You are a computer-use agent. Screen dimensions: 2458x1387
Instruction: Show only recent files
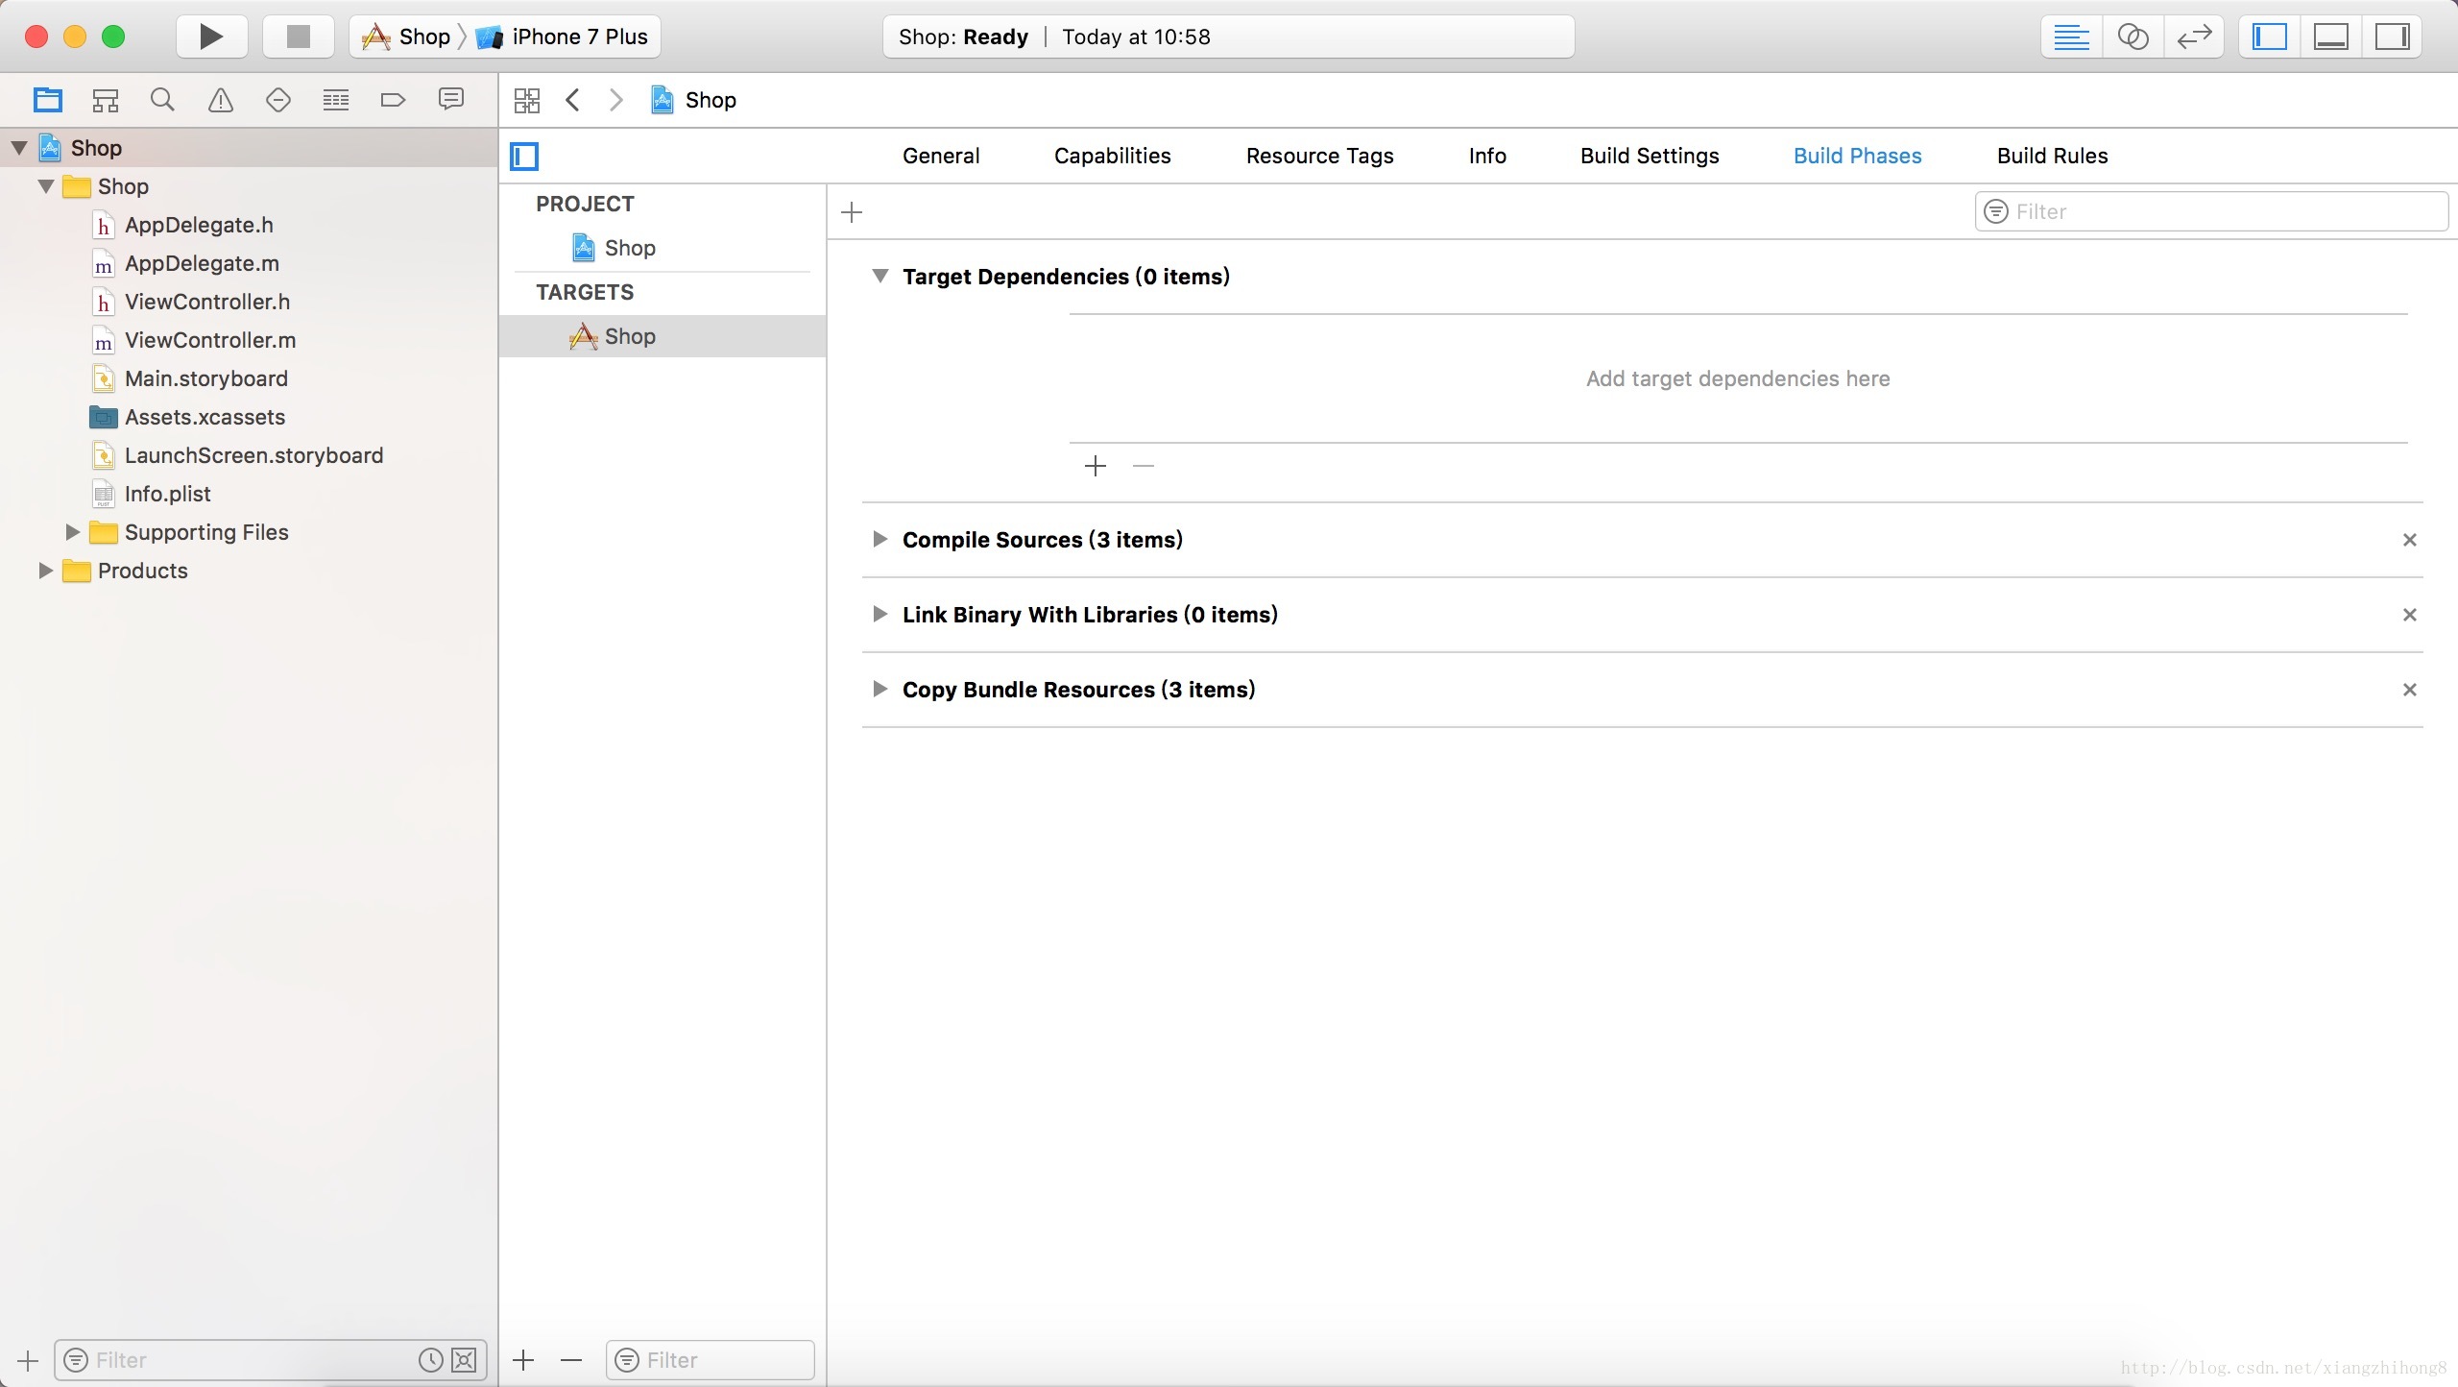(431, 1360)
